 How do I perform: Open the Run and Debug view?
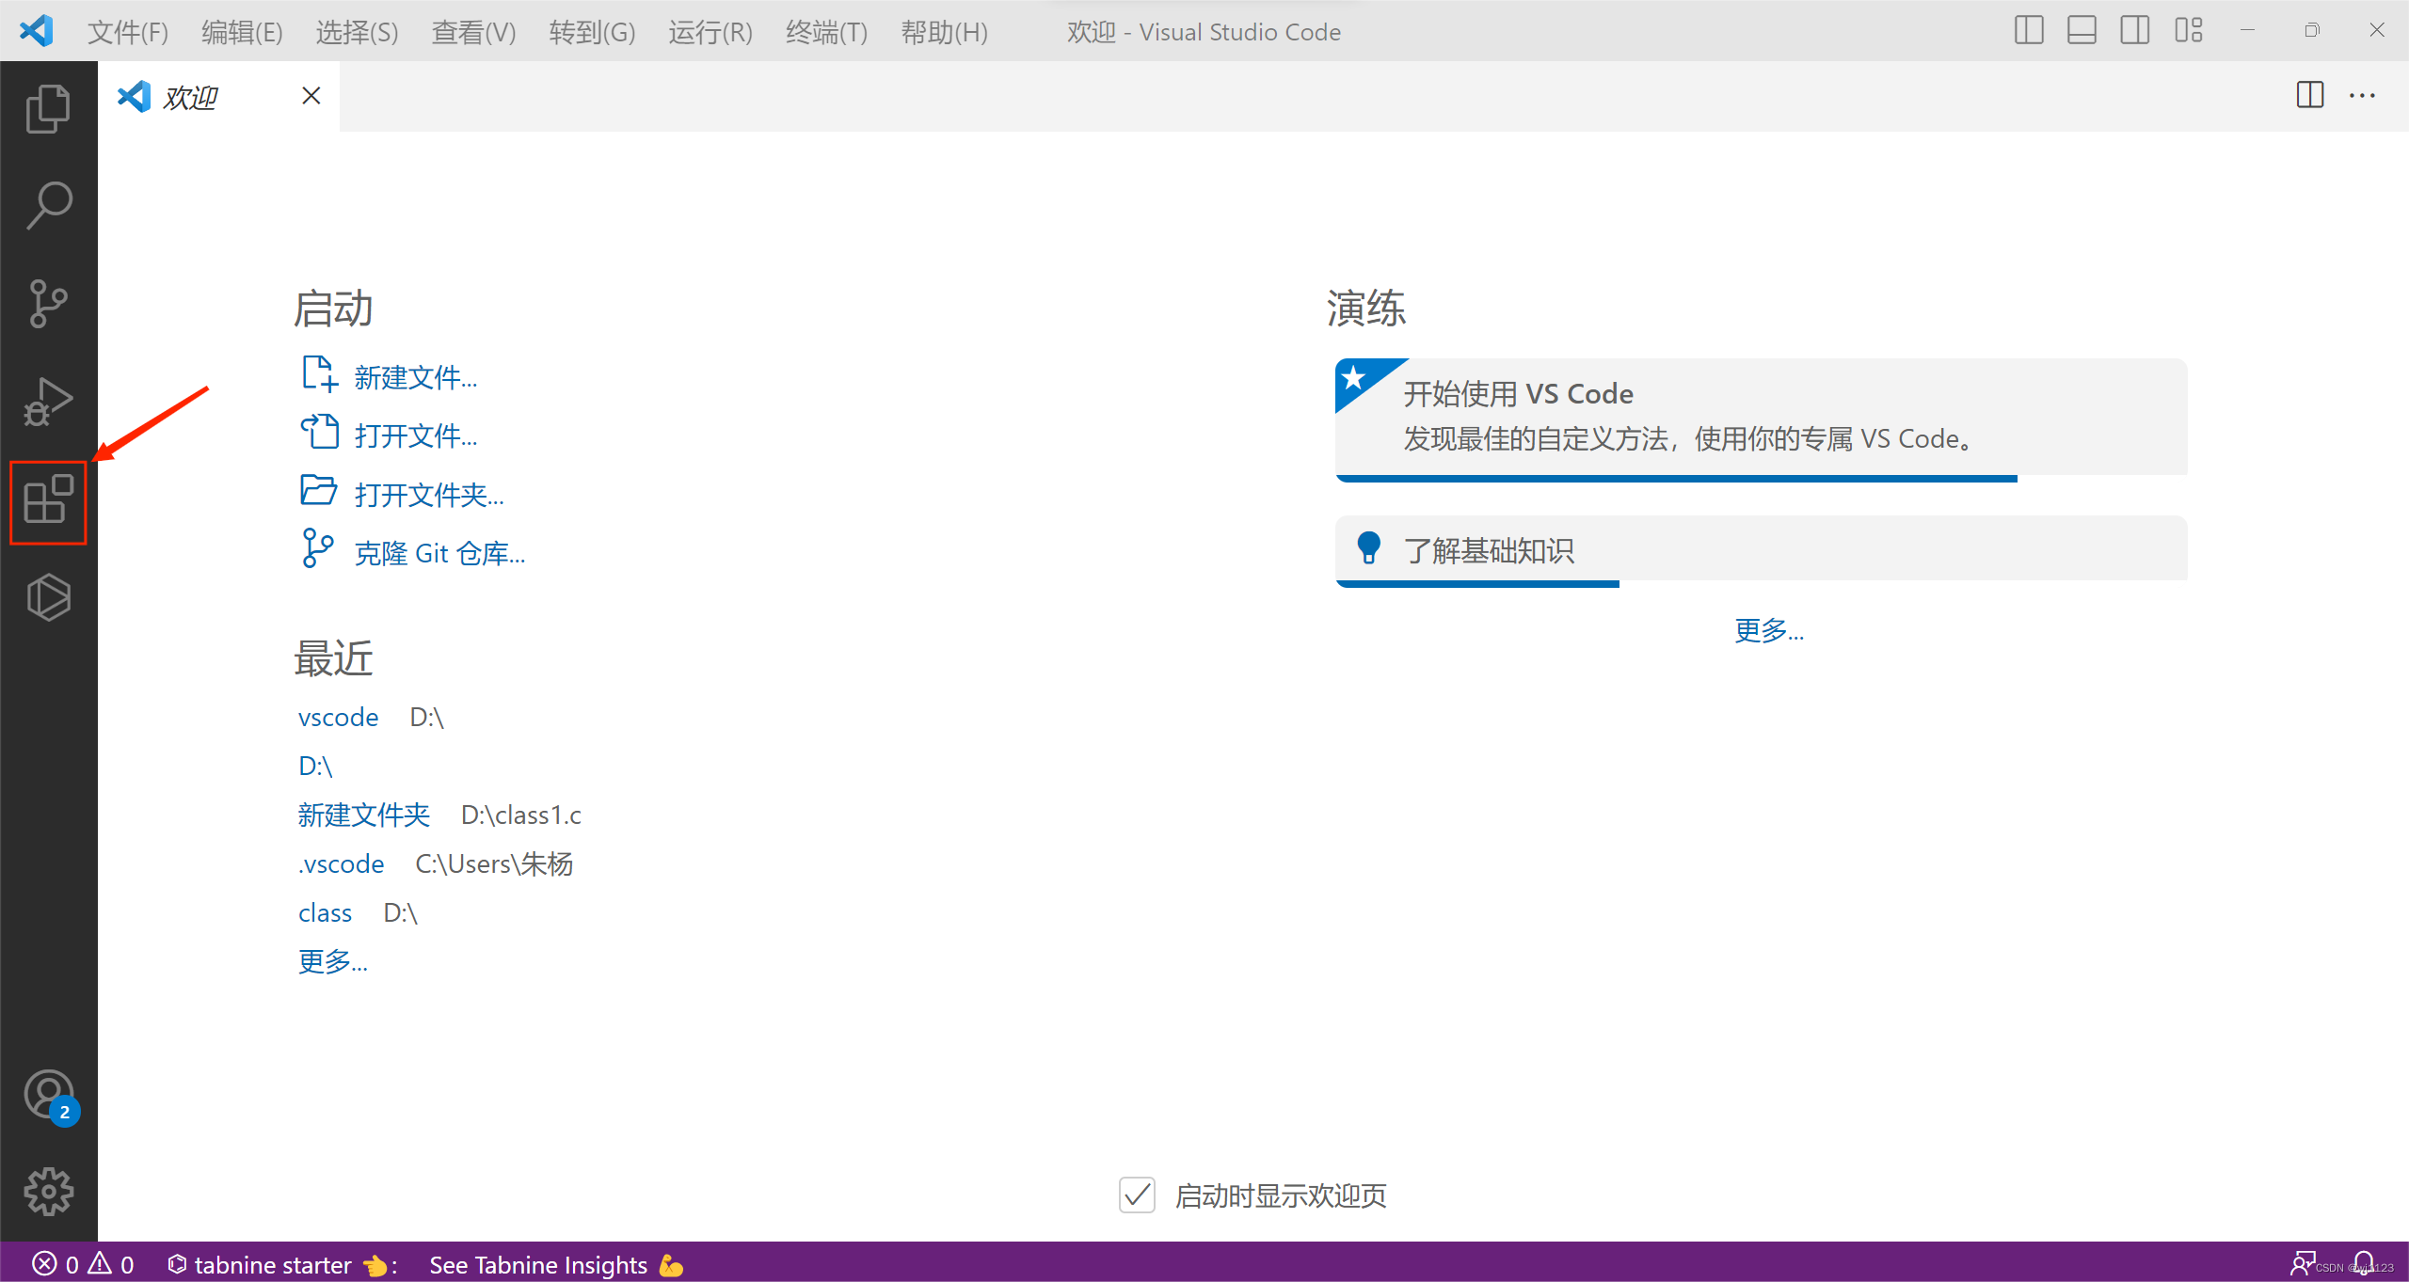click(x=48, y=402)
